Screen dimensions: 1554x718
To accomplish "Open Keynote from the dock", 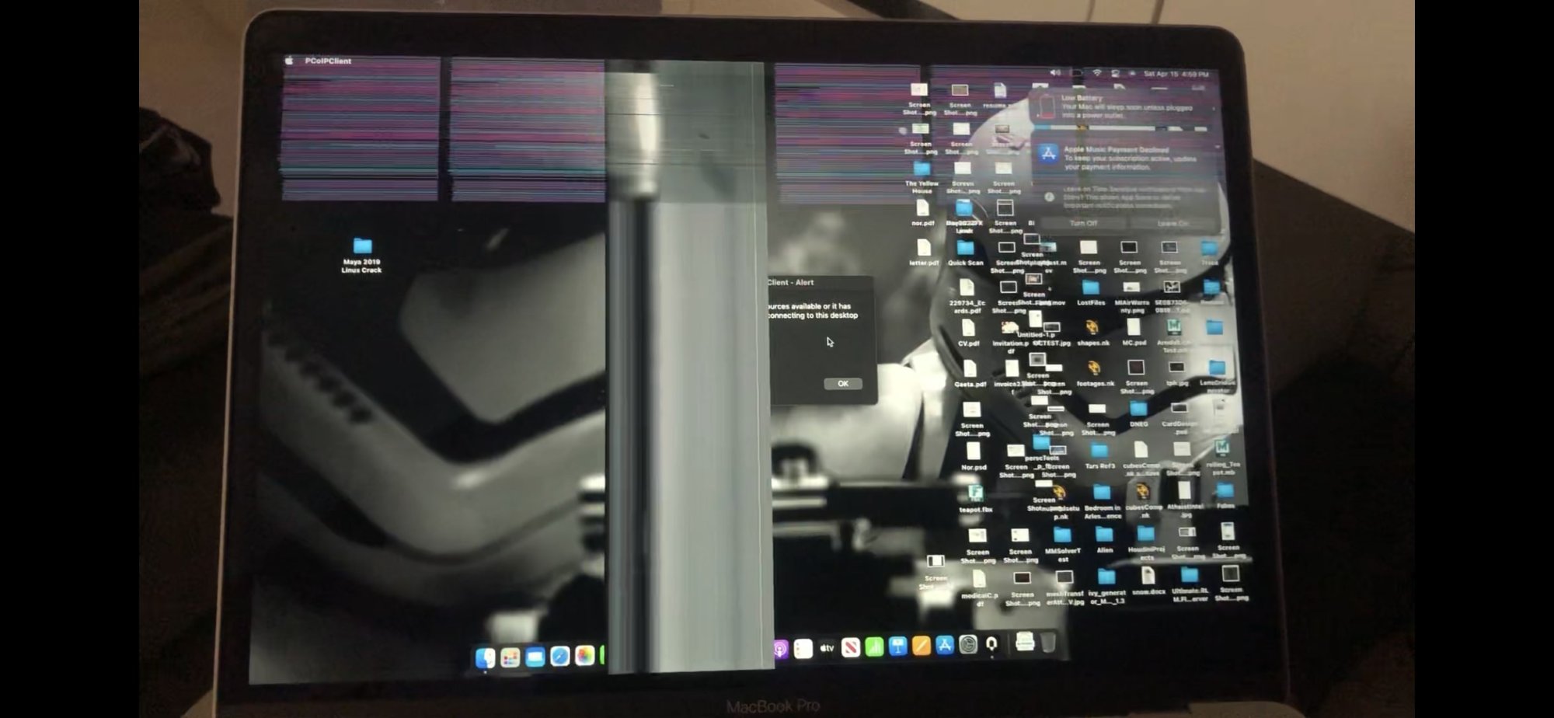I will (x=898, y=646).
